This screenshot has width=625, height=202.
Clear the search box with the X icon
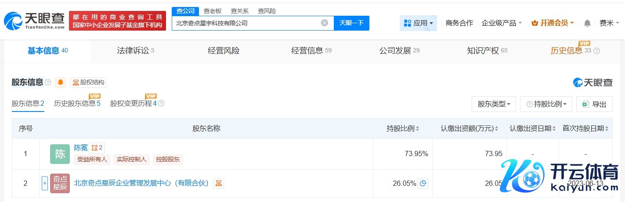(x=324, y=23)
